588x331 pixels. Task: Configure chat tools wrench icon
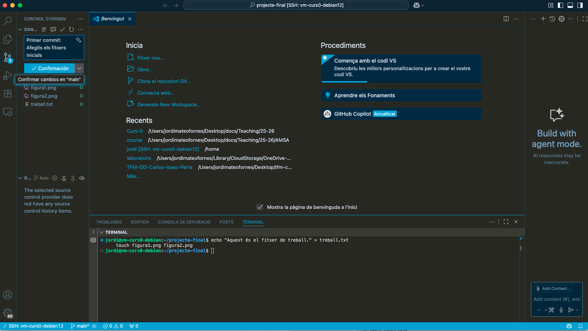[x=551, y=310]
